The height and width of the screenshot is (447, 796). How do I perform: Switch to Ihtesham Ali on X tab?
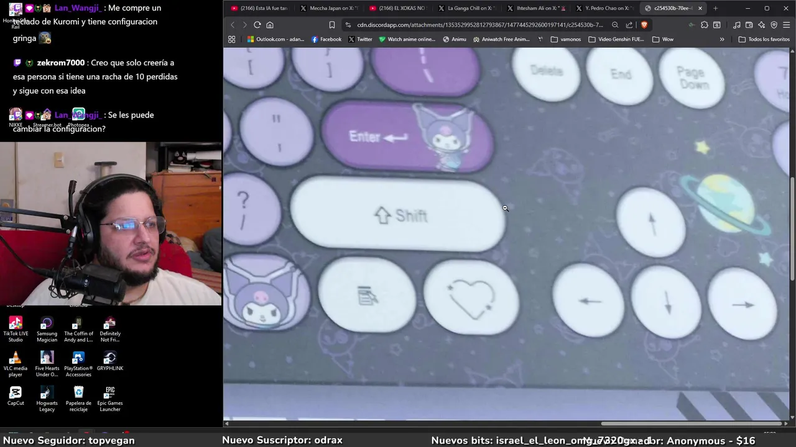point(535,8)
